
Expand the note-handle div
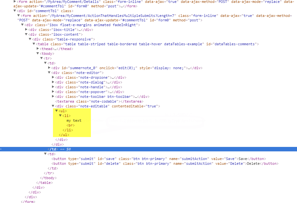(x=54, y=87)
